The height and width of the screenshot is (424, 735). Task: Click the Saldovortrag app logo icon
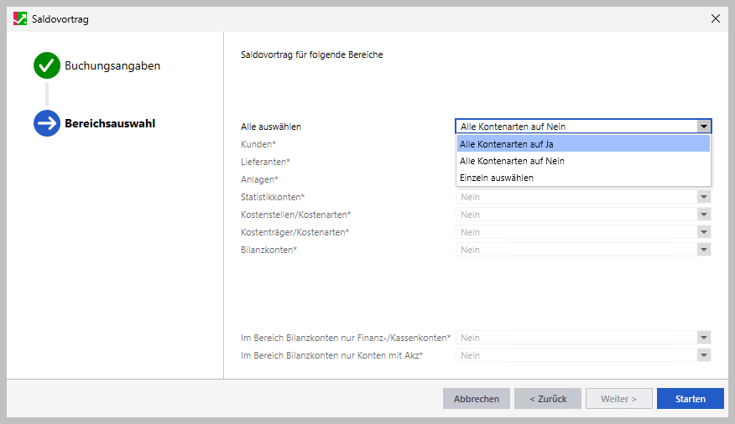tap(19, 18)
